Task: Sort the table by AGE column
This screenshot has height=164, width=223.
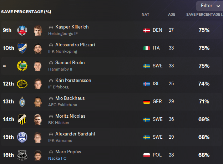Action: 172,15
